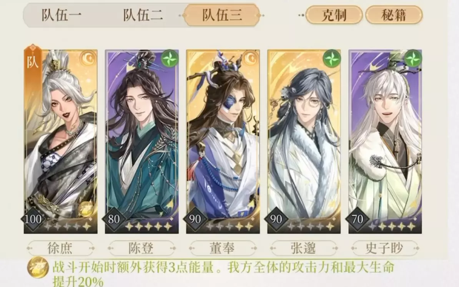Click the moon element icon on 徐庶
Image resolution: width=459 pixels, height=287 pixels.
[x=89, y=58]
